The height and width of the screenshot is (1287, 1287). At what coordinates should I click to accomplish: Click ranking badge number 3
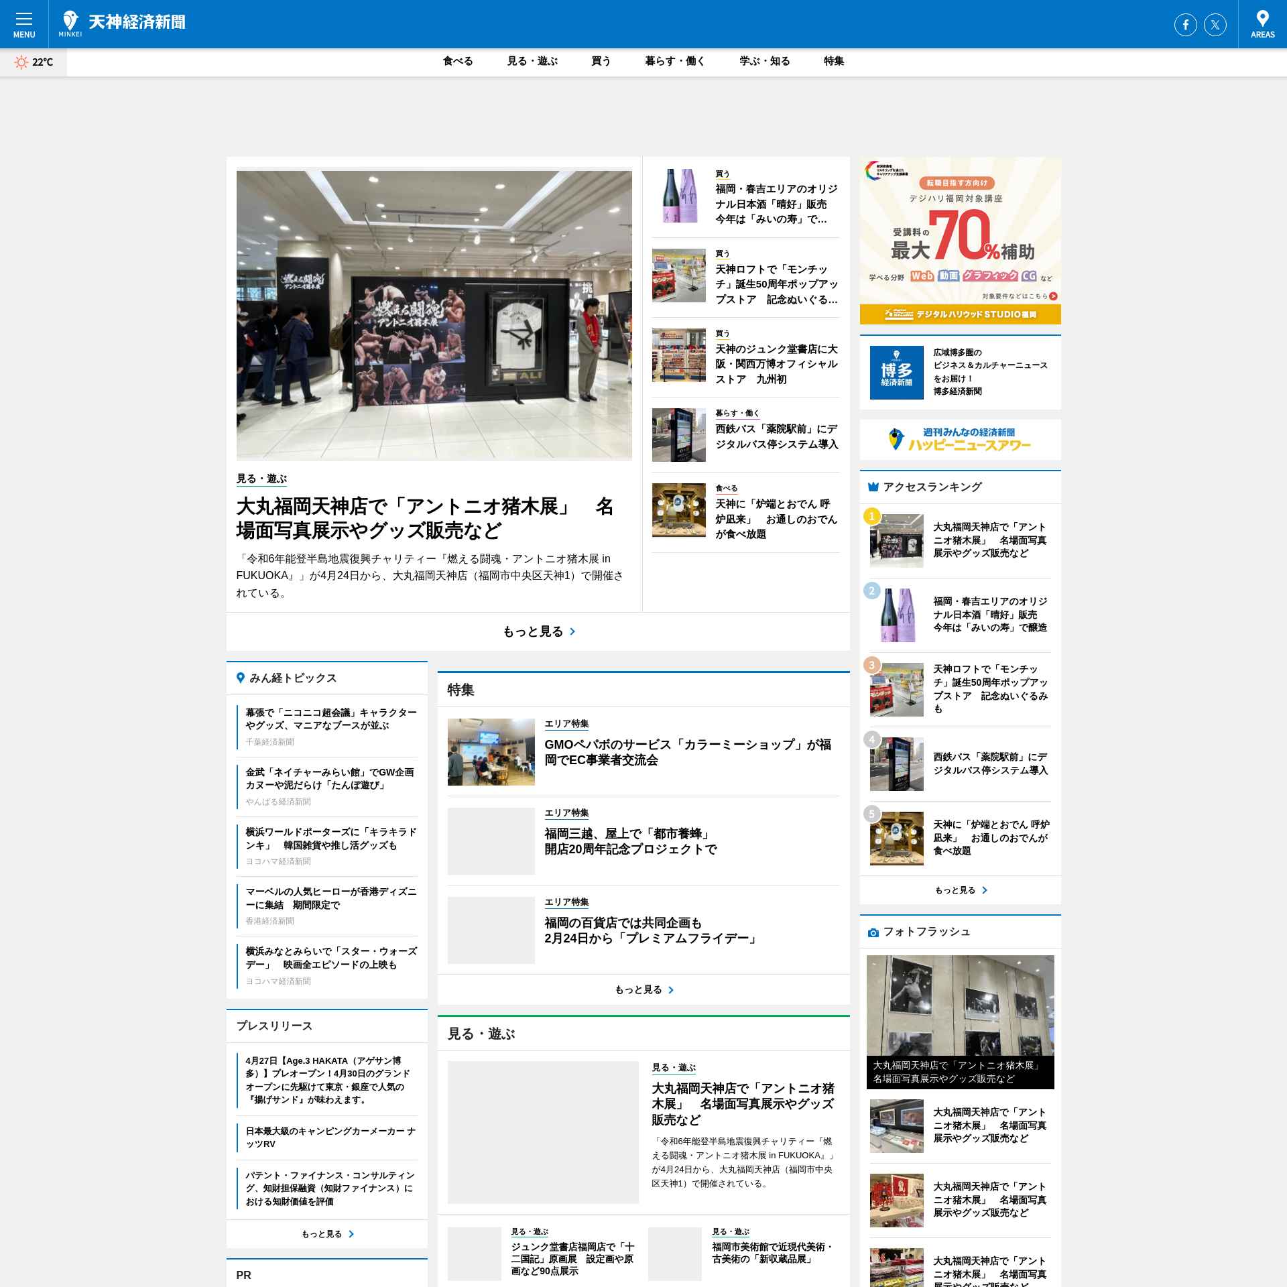(871, 665)
